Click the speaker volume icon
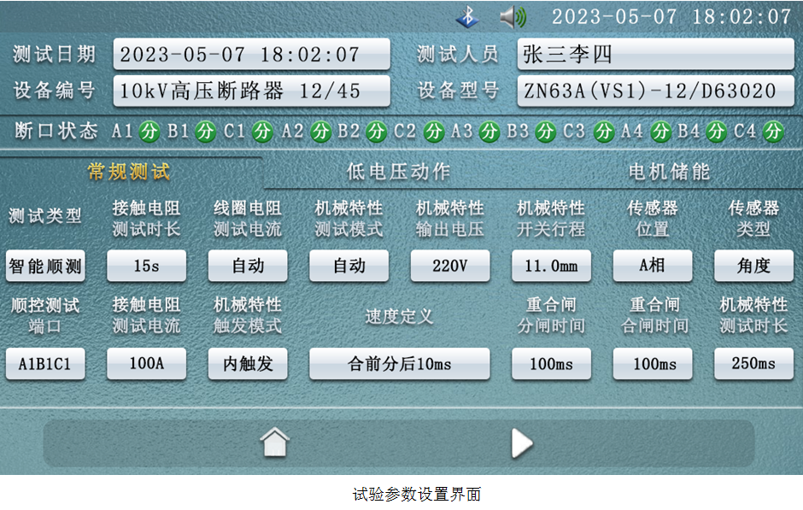The image size is (803, 510). 513,16
